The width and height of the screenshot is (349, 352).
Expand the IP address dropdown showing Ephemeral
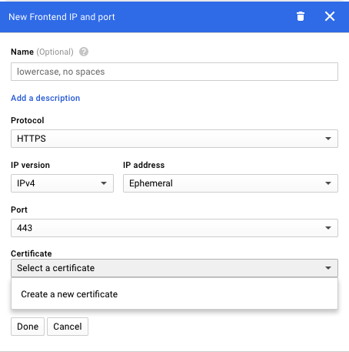pos(231,183)
